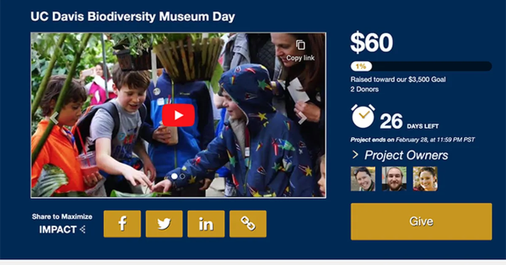Image resolution: width=506 pixels, height=265 pixels.
Task: Click the UC Davis Biodiversity Museum Day title
Action: [133, 17]
